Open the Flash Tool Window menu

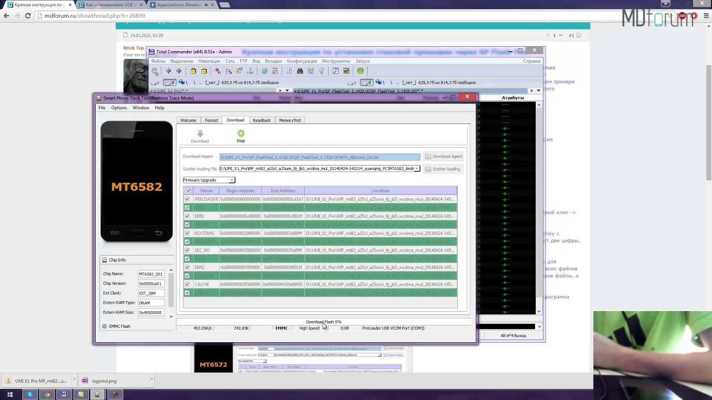(141, 108)
